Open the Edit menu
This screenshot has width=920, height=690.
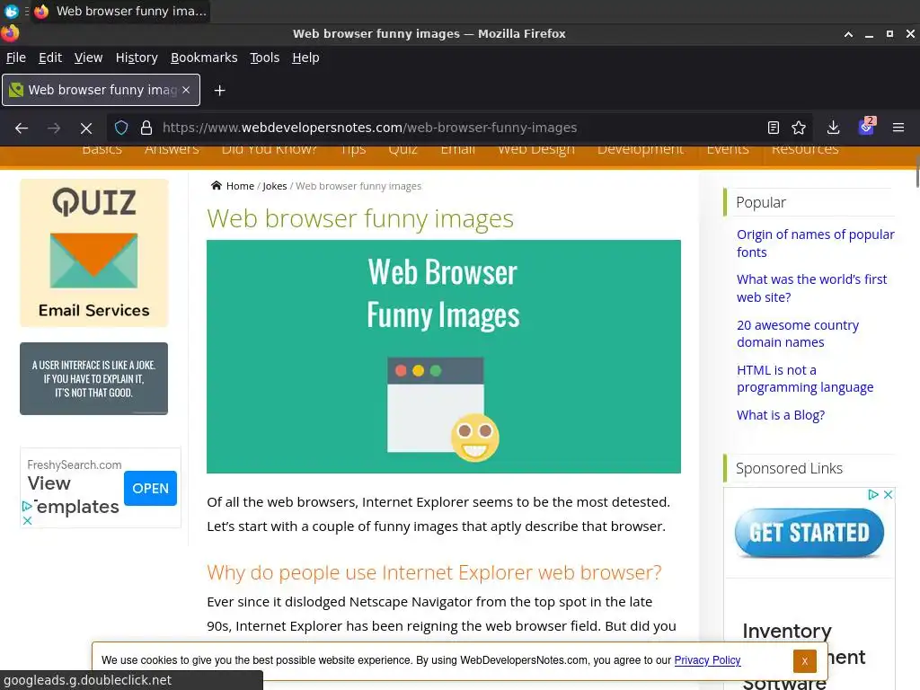pyautogui.click(x=50, y=57)
